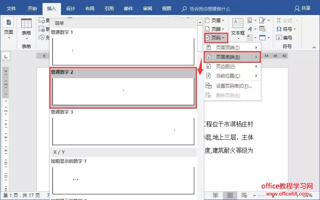Insert date and time icon
The width and height of the screenshot is (320, 200).
262,29
